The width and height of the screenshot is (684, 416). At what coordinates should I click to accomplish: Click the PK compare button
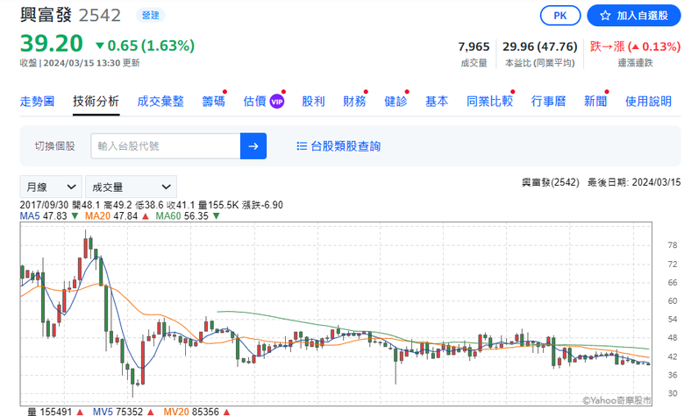pyautogui.click(x=560, y=16)
